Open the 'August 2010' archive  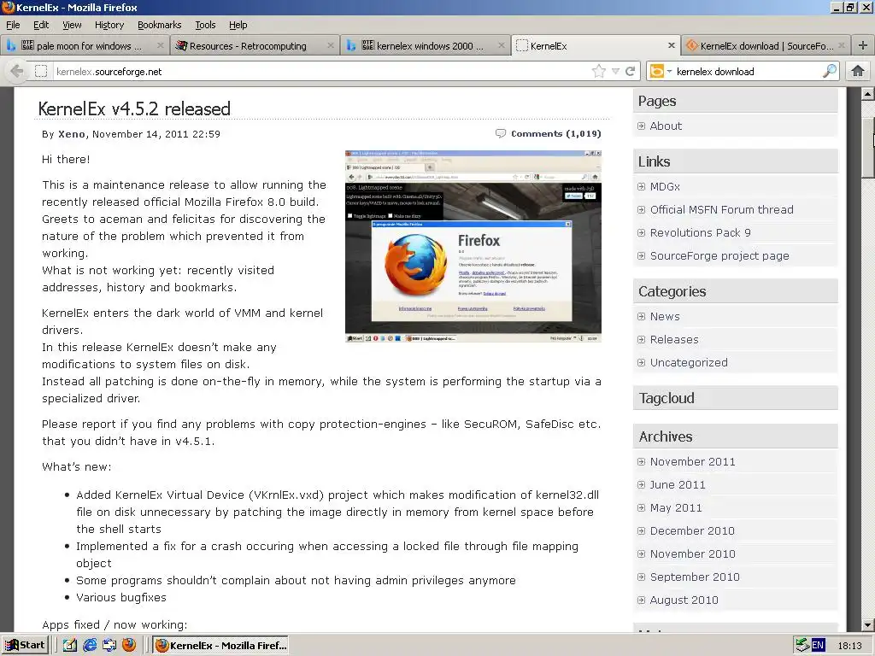click(684, 600)
